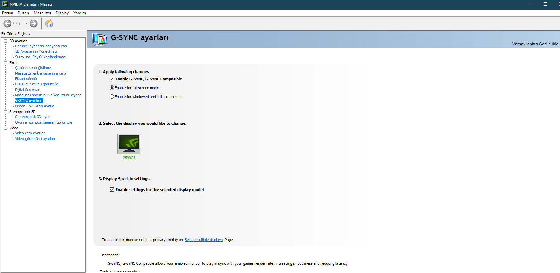Open Stereoskopik 3D ayarı page
Image resolution: width=560 pixels, height=273 pixels.
pyautogui.click(x=33, y=117)
